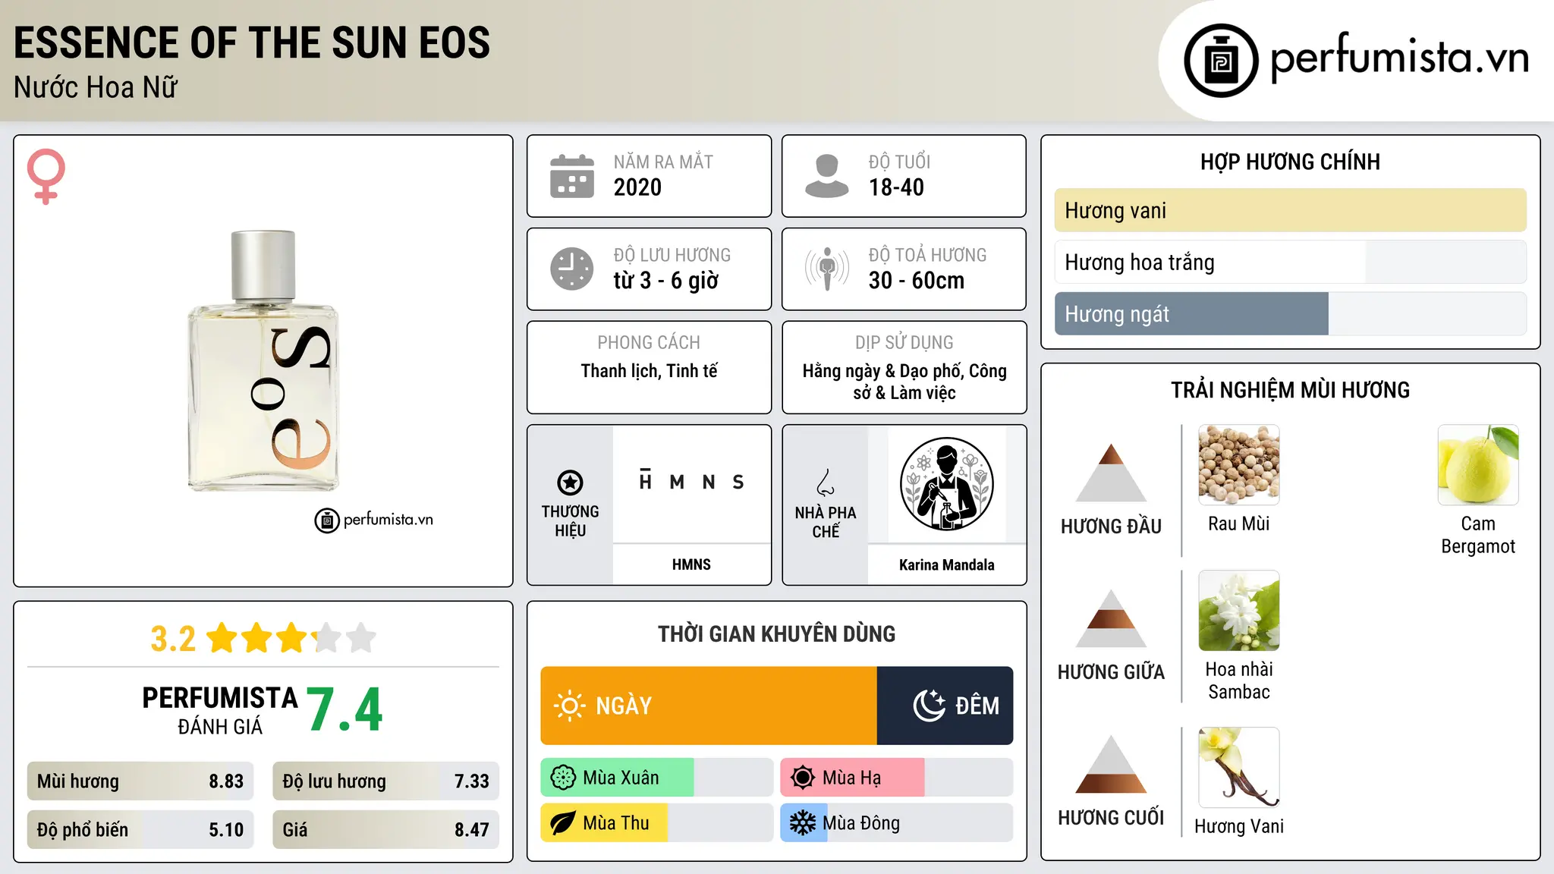Click the Hương hoa trắng accord bar
Viewport: 1554px width, 874px height.
1290,262
